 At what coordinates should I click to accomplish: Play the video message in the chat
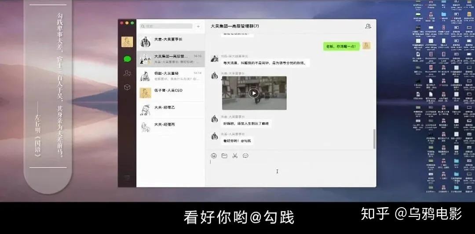click(x=254, y=93)
